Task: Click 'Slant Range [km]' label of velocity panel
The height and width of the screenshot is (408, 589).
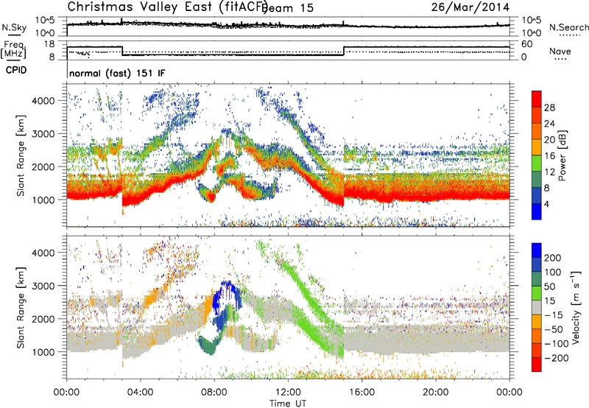Action: pos(21,308)
